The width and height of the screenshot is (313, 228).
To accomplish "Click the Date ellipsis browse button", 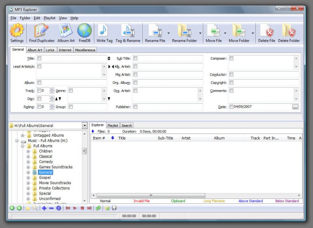I will tap(295, 107).
